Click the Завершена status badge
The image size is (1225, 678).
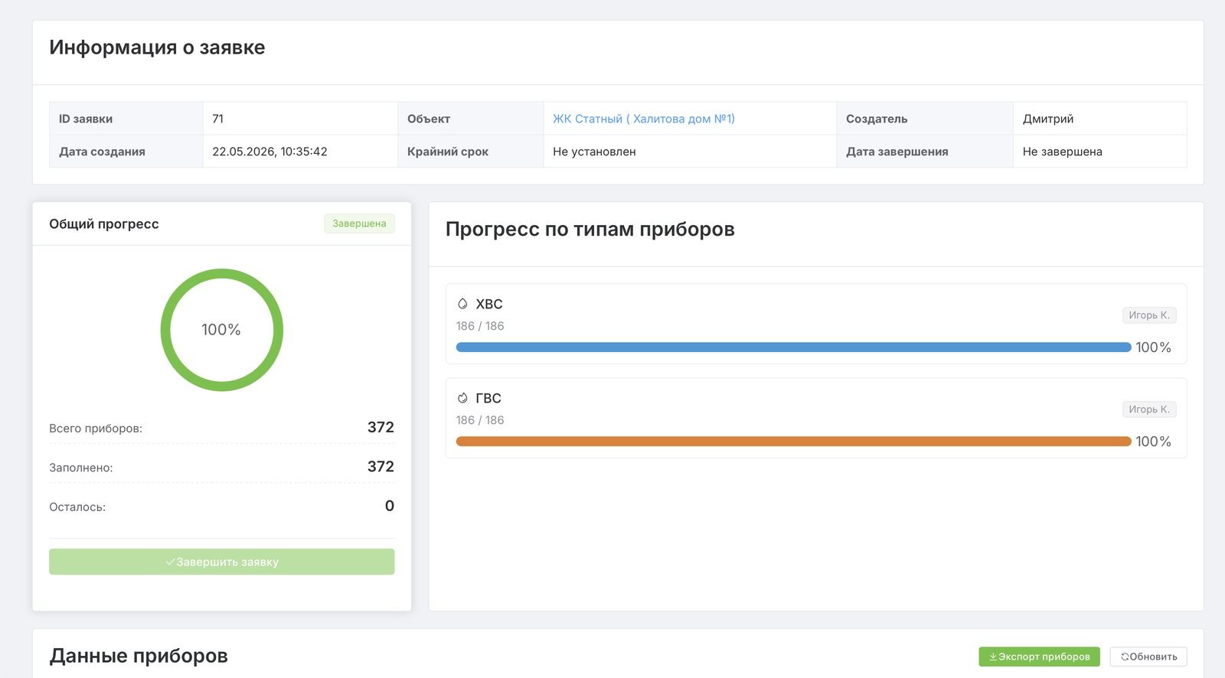pos(359,223)
